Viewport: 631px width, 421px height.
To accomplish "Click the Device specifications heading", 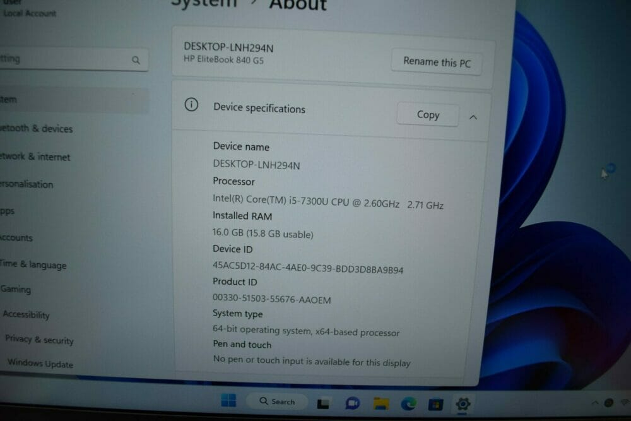I will [x=259, y=108].
